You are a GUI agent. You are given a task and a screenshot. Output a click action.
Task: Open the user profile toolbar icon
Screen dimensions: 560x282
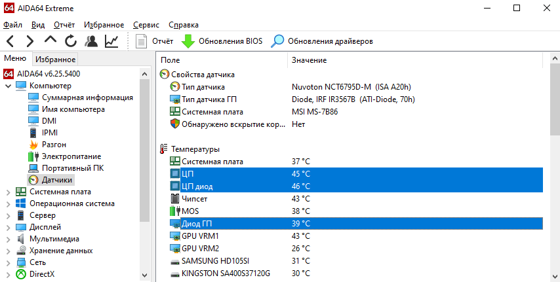91,41
